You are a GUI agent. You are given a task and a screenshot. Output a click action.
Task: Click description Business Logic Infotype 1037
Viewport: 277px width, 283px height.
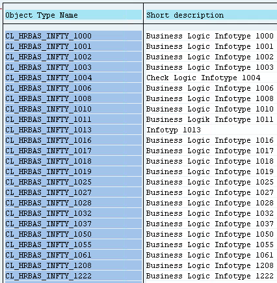pos(210,224)
